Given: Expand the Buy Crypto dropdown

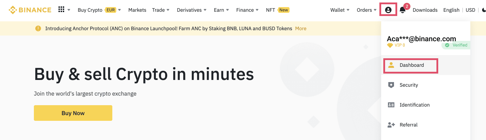Looking at the screenshot, I should (99, 10).
